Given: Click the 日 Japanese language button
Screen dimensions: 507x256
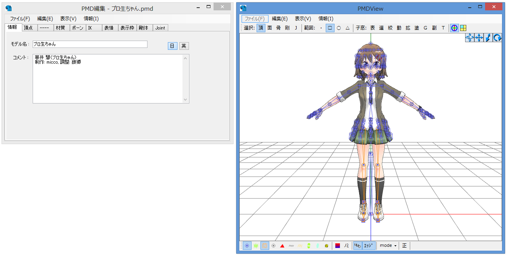Looking at the screenshot, I should (x=172, y=46).
